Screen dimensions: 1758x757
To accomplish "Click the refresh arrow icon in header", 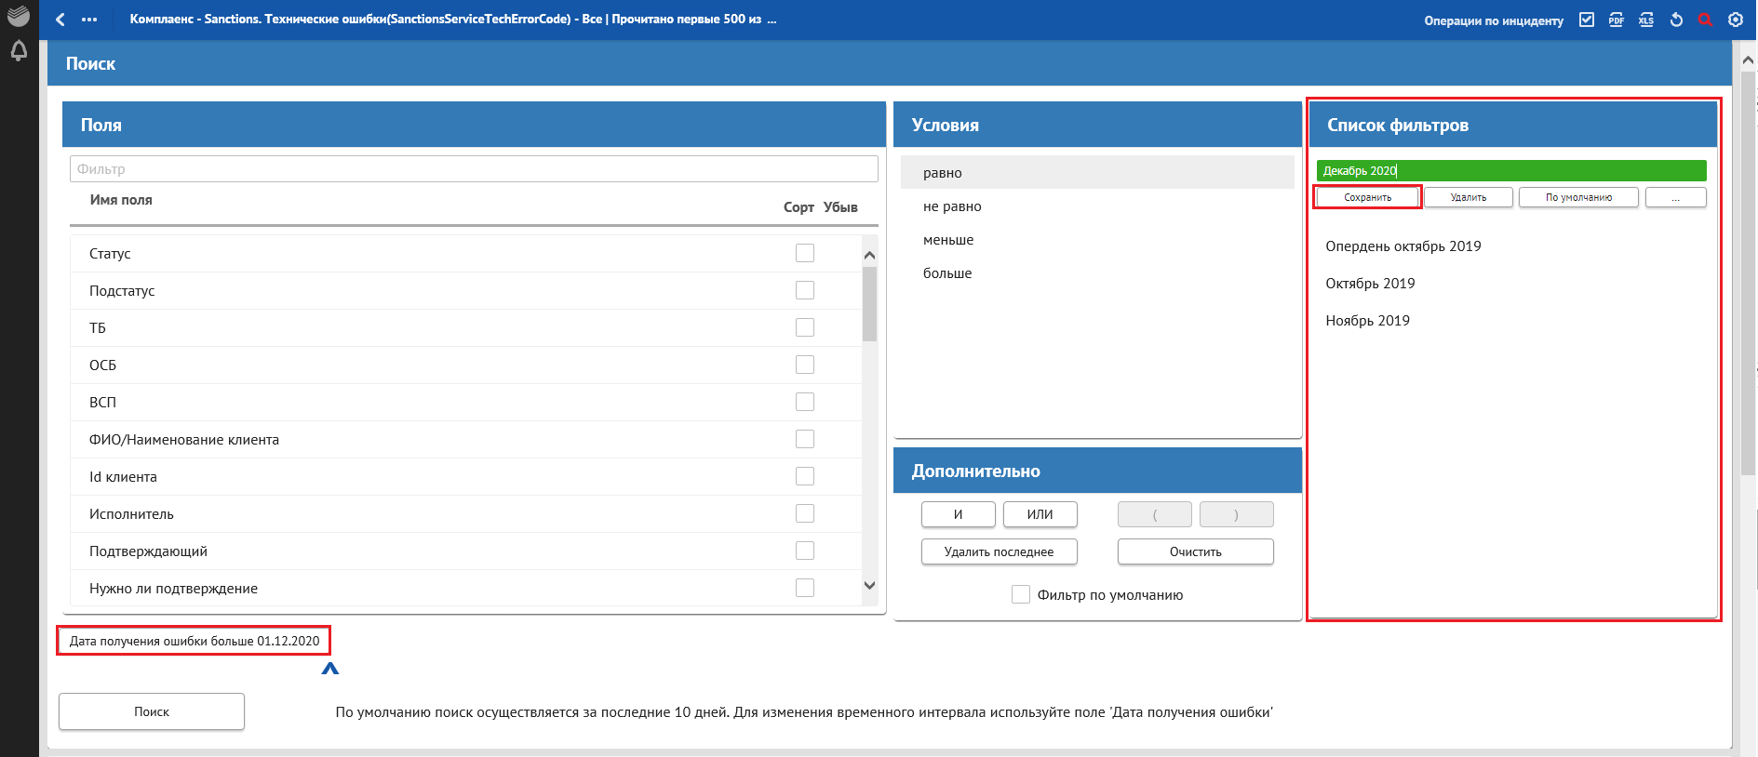I will click(1676, 20).
